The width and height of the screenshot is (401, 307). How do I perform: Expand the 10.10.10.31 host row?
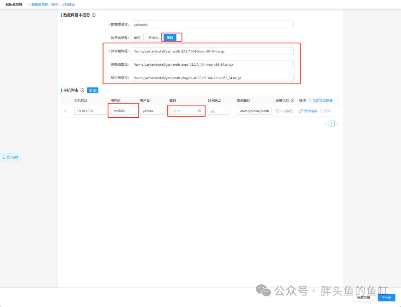[x=65, y=111]
